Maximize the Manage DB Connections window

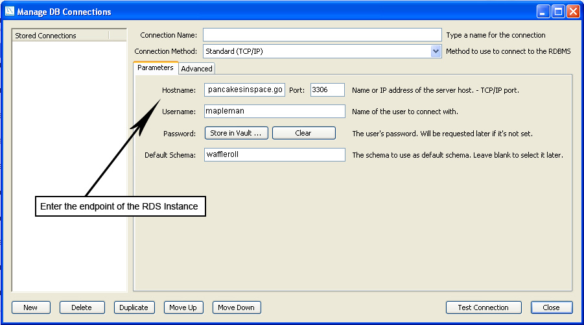point(558,12)
